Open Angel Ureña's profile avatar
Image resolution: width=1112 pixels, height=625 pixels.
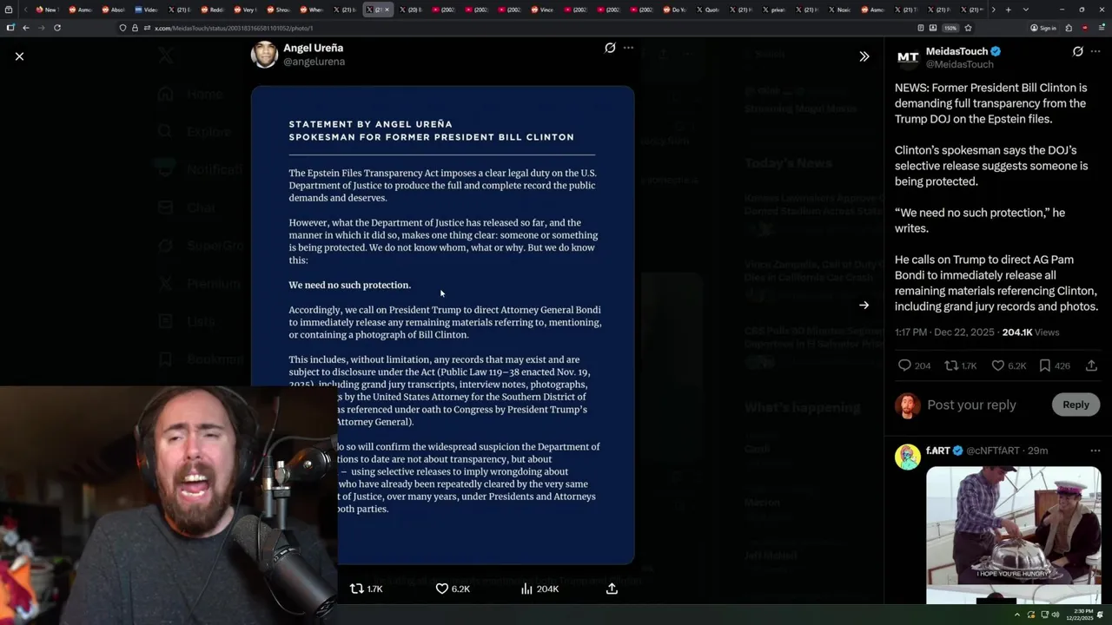pos(264,54)
